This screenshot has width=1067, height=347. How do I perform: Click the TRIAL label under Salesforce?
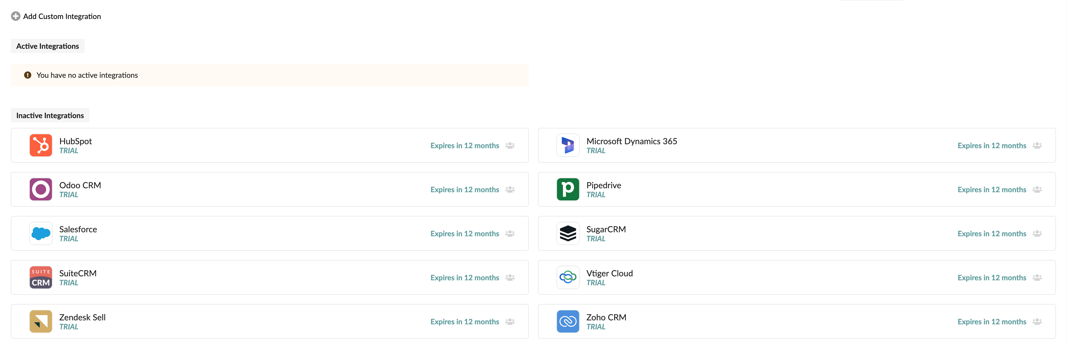pos(69,239)
